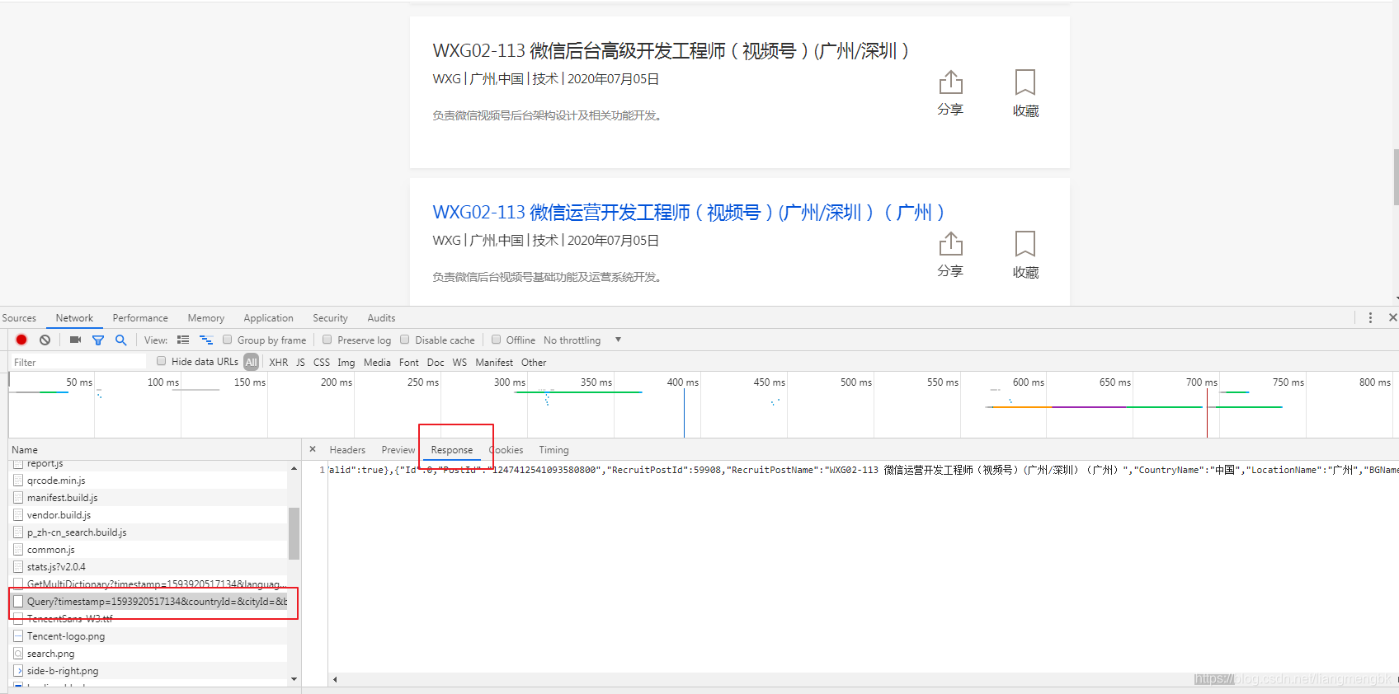1399x694 pixels.
Task: Open the No throttling dropdown
Action: click(582, 340)
